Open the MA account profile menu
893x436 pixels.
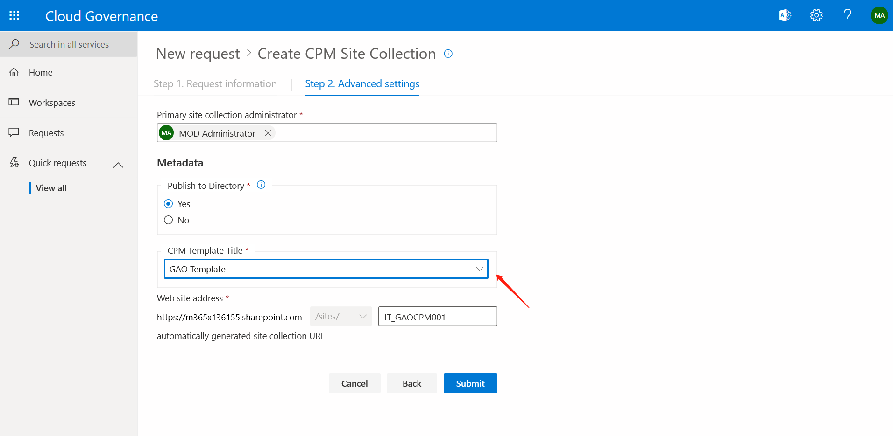tap(879, 15)
